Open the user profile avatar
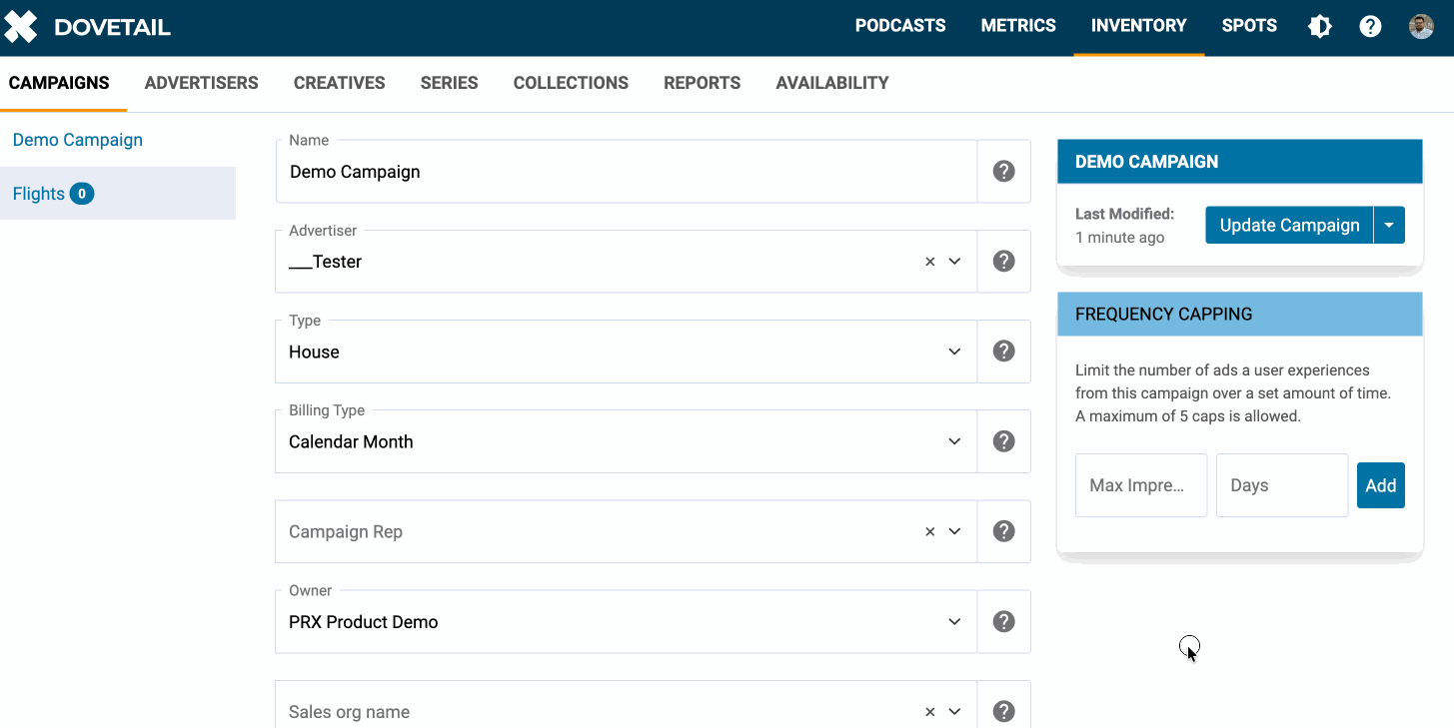Screen dimensions: 1454x728 click(x=1421, y=27)
